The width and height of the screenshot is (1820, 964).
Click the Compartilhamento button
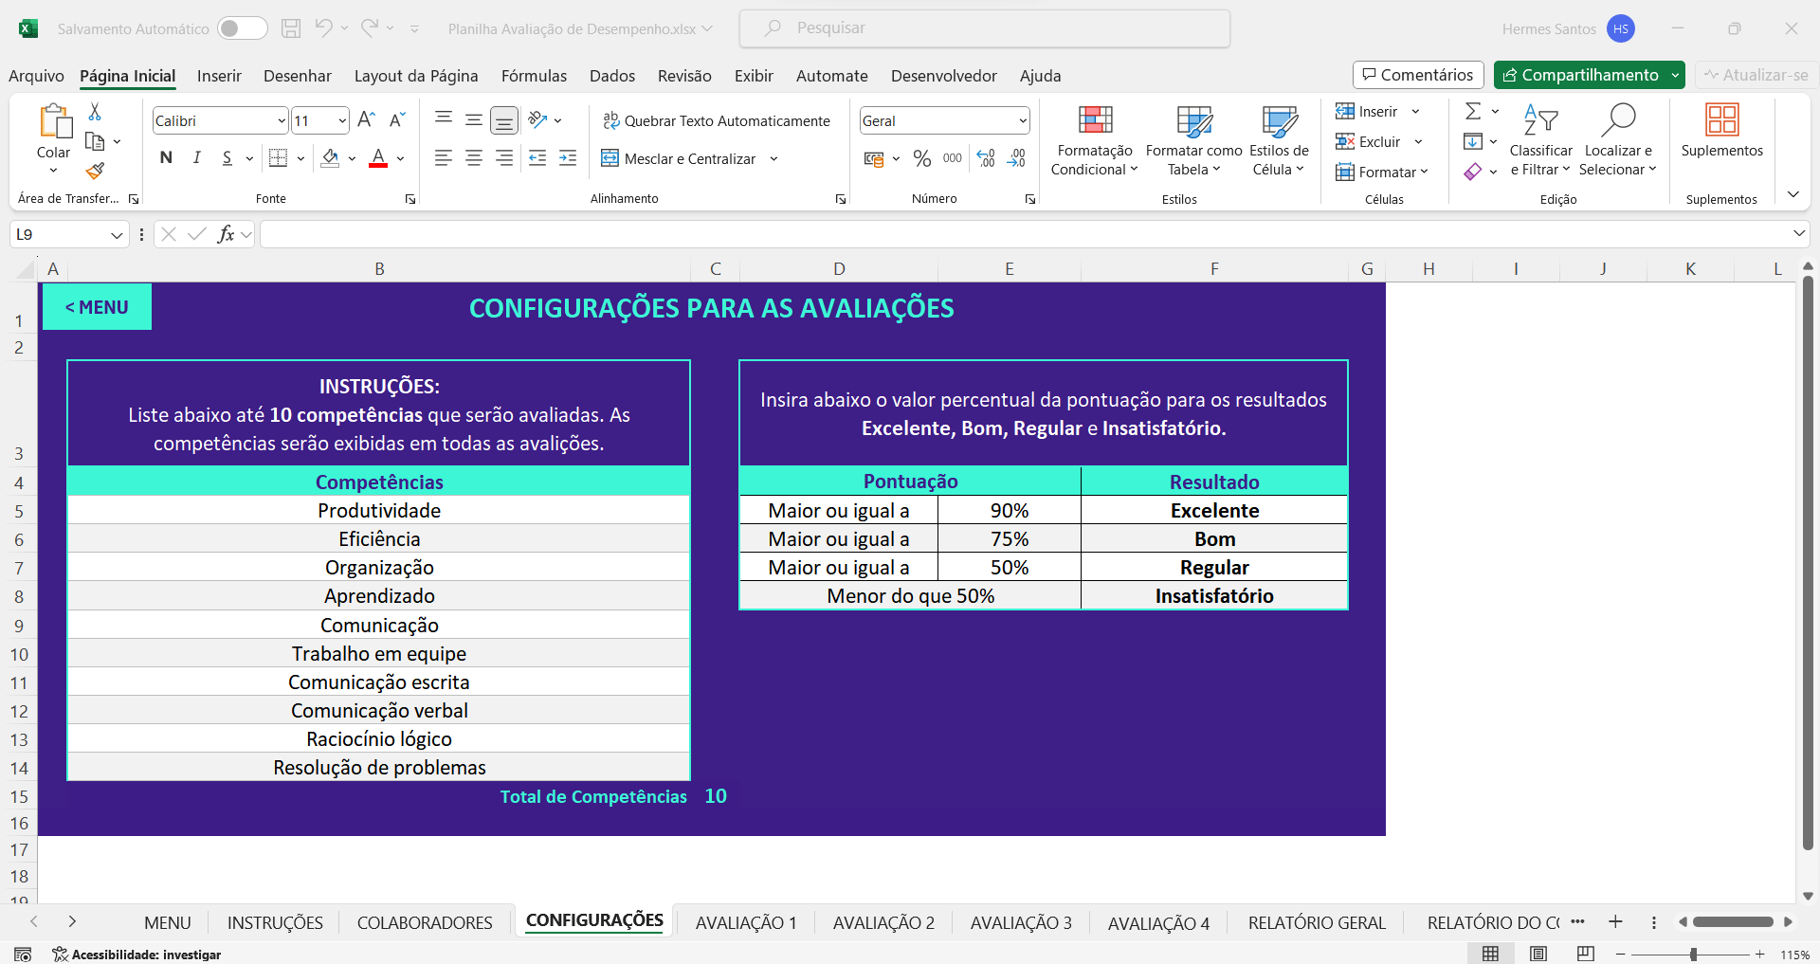pos(1580,75)
